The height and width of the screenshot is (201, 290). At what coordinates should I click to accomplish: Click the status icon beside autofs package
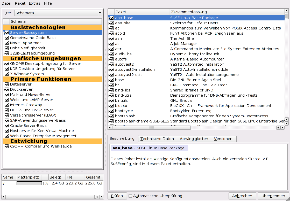click(x=111, y=59)
